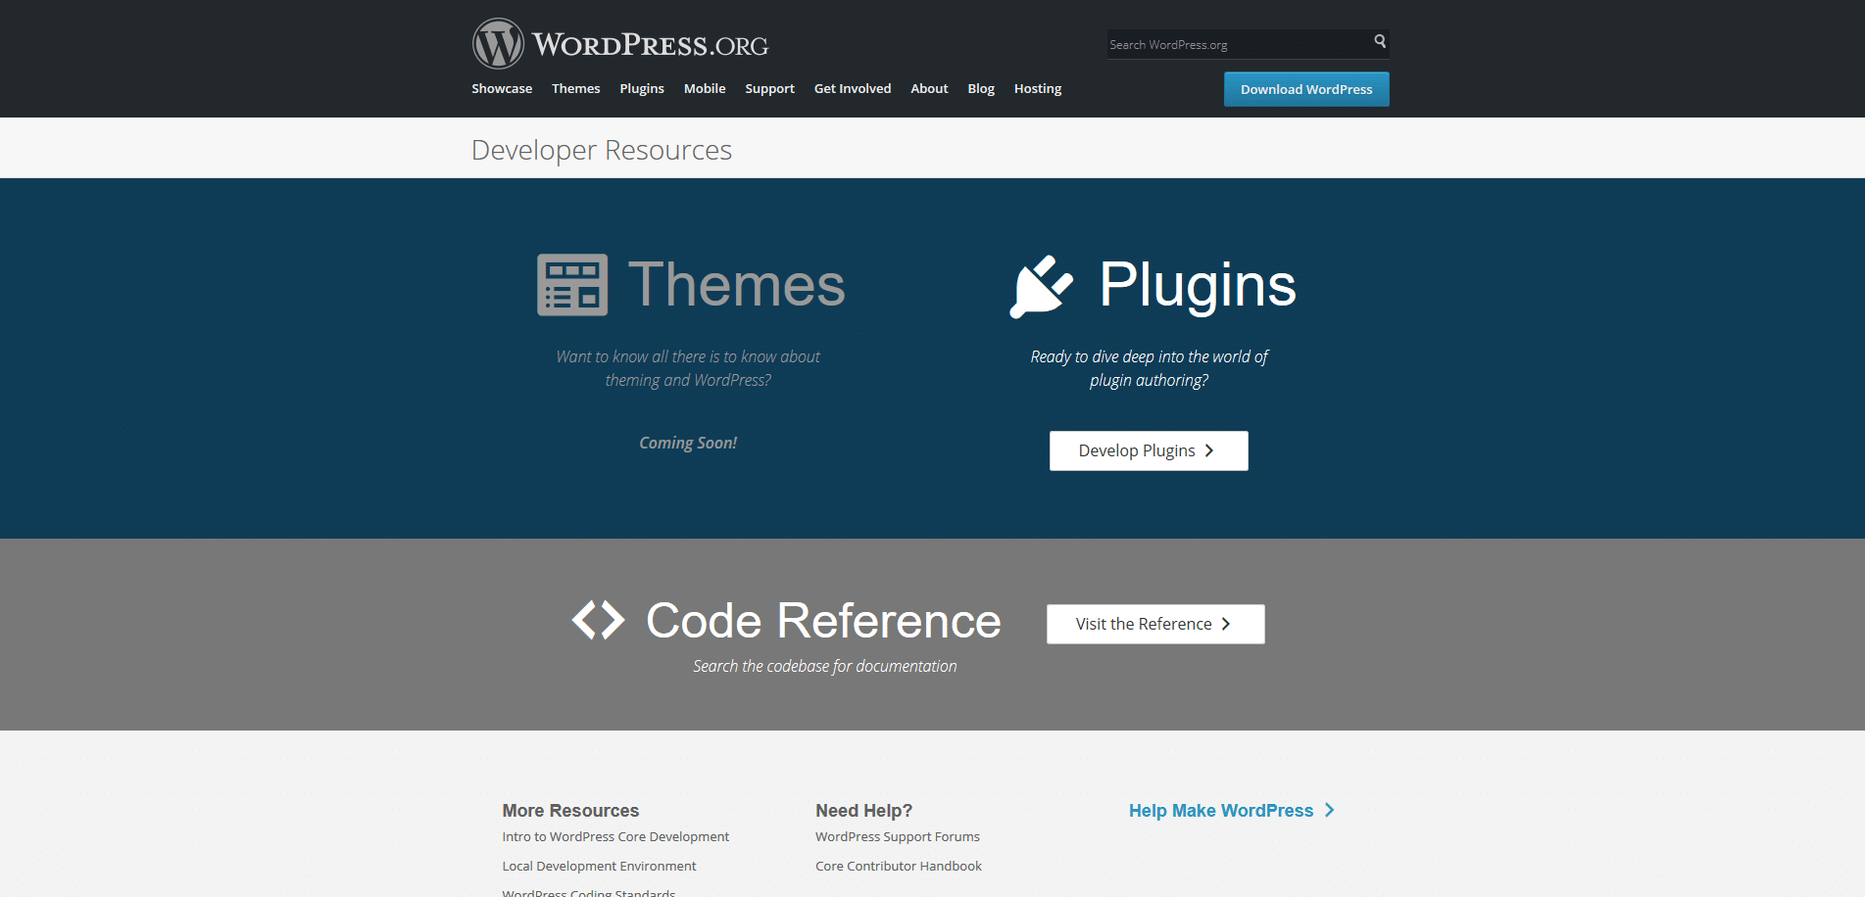Open Intro to WordPress Core Development link

pyautogui.click(x=615, y=836)
